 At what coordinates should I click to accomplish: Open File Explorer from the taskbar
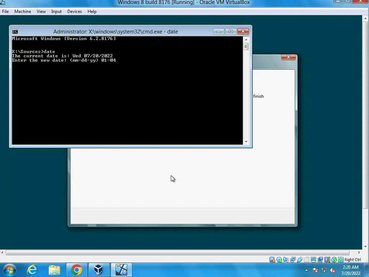[54, 270]
